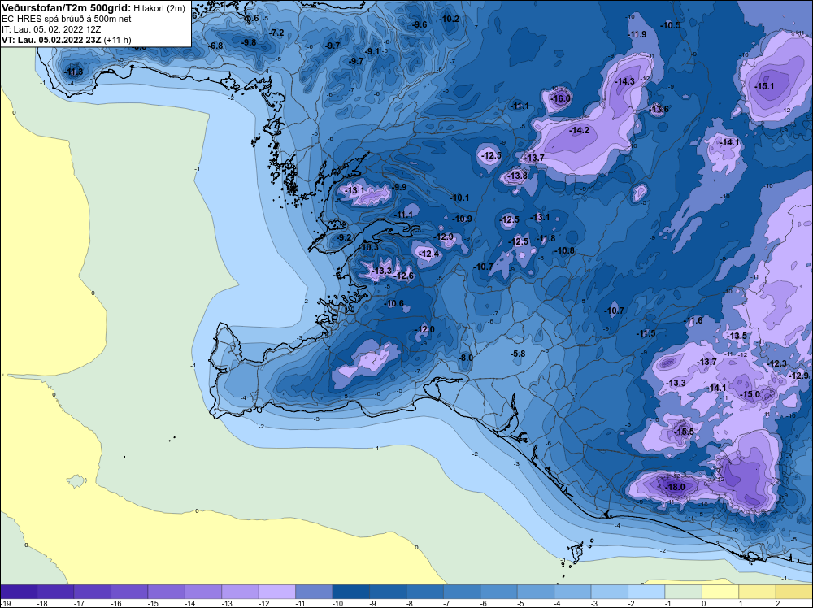Viewport: 813px width, 608px height.
Task: Click the -16.0 temperature label
Action: 560,98
